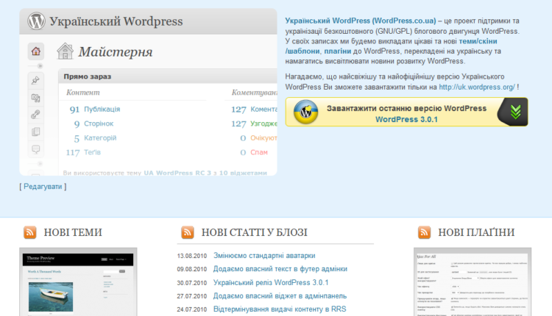The height and width of the screenshot is (316, 552).
Task: Open the pages sidebar icon
Action: point(35,132)
